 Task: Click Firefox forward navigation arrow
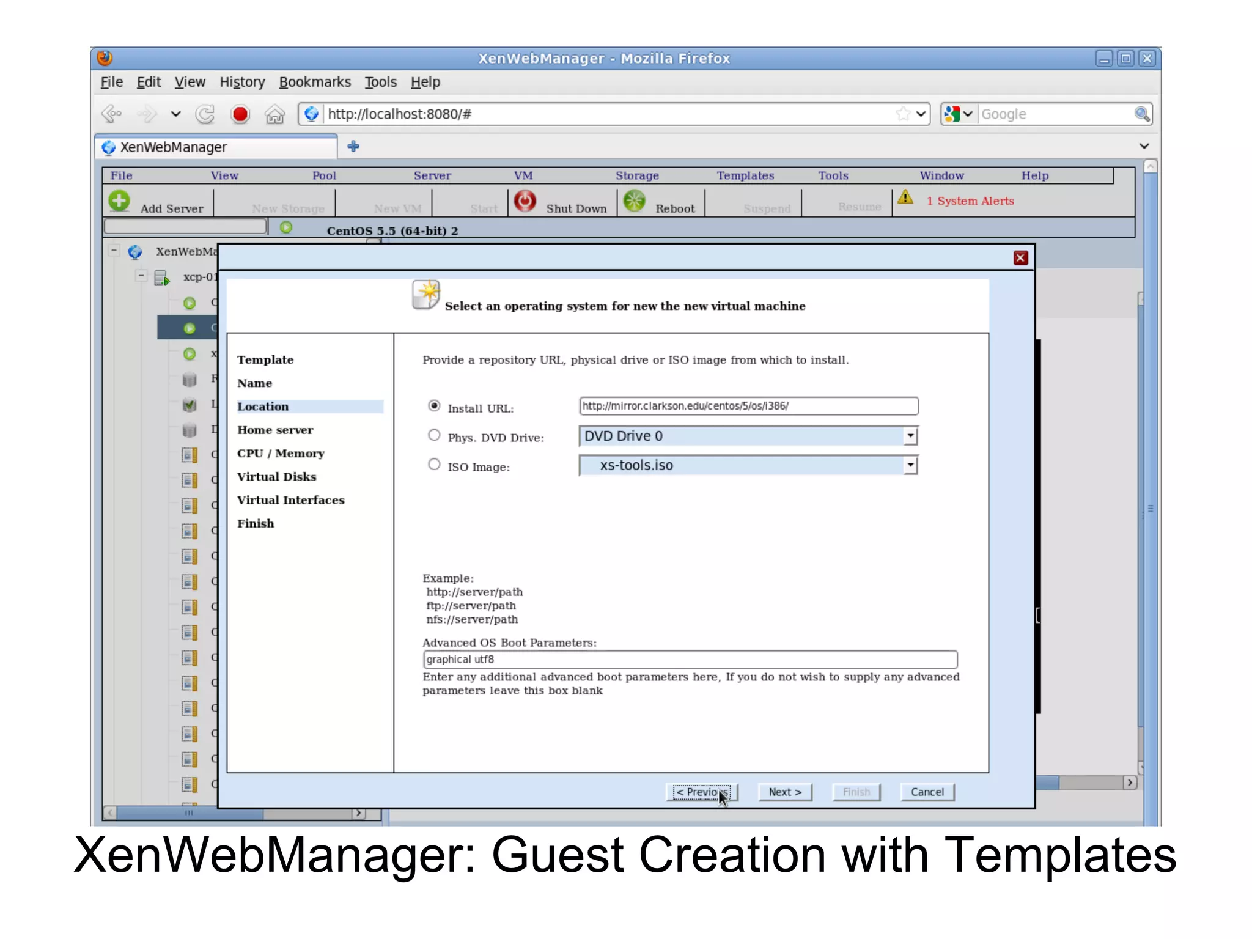[147, 114]
